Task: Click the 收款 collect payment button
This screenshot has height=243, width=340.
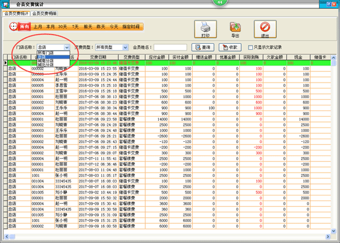Action: (x=230, y=47)
